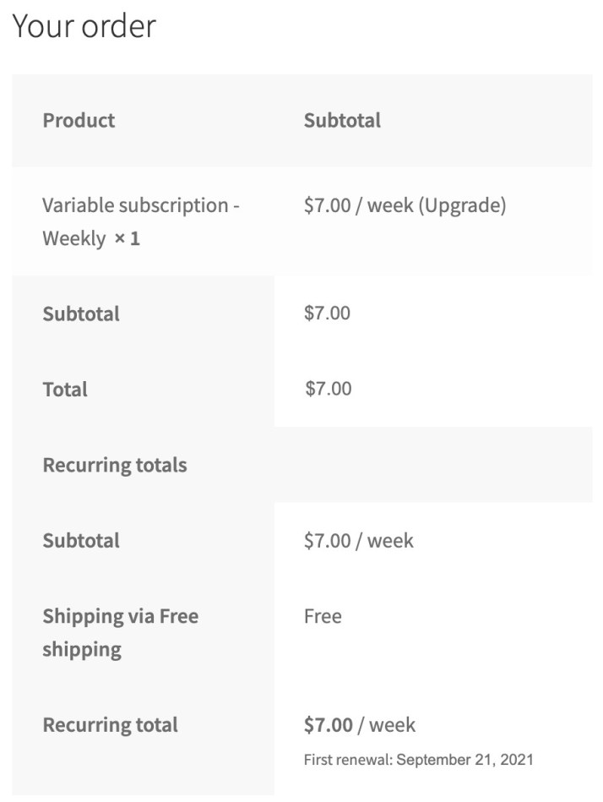603x802 pixels.
Task: Click the Total row label
Action: point(65,390)
